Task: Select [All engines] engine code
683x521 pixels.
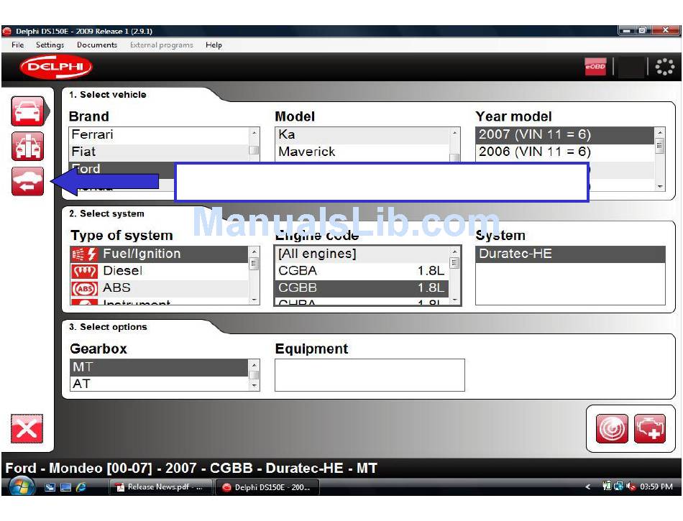Action: 362,254
